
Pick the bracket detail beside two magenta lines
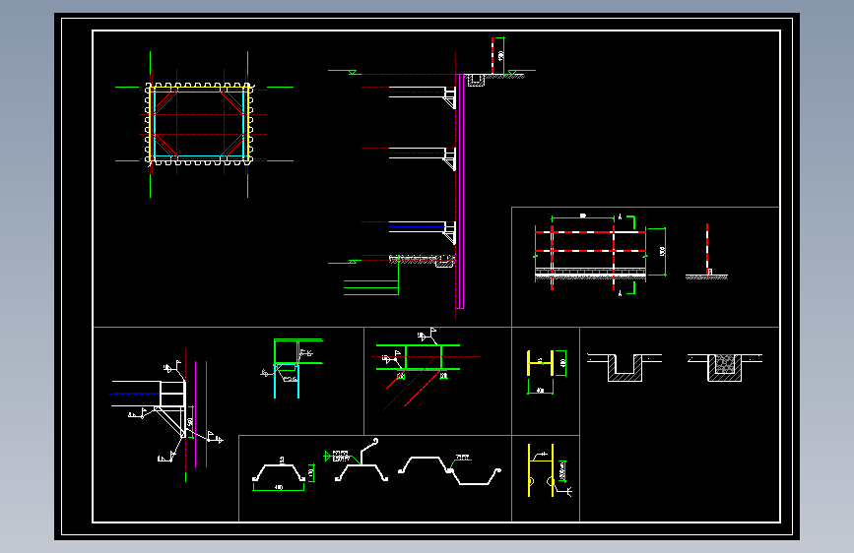[167, 413]
